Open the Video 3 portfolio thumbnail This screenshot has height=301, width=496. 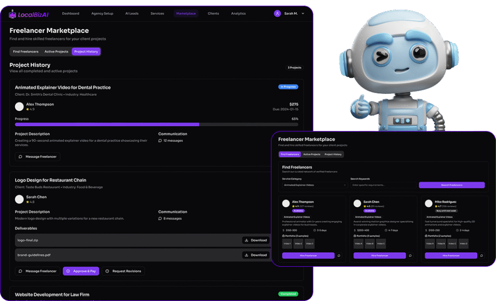pos(310,244)
